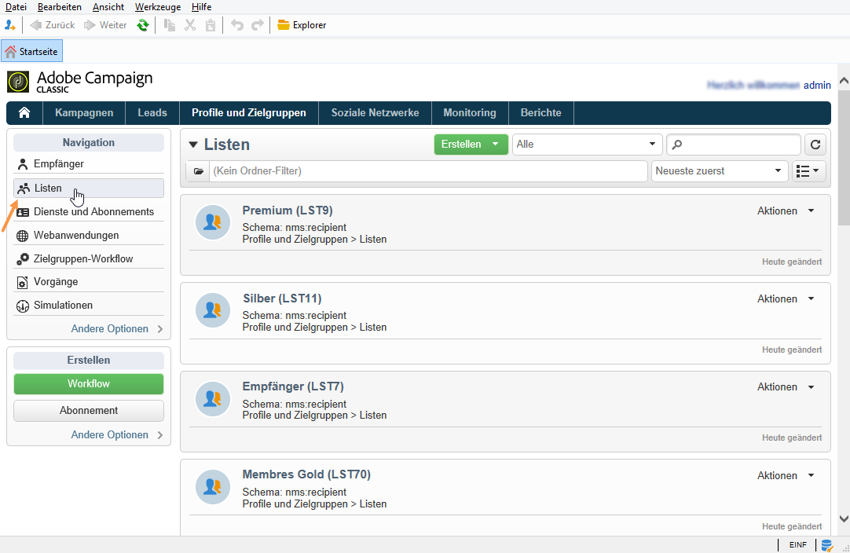Viewport: 850px width, 553px height.
Task: Open the Kampagnen tab
Action: pos(84,113)
